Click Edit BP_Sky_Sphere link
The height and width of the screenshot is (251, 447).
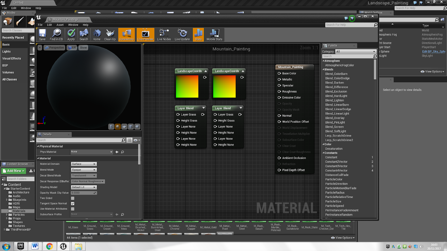(x=434, y=52)
